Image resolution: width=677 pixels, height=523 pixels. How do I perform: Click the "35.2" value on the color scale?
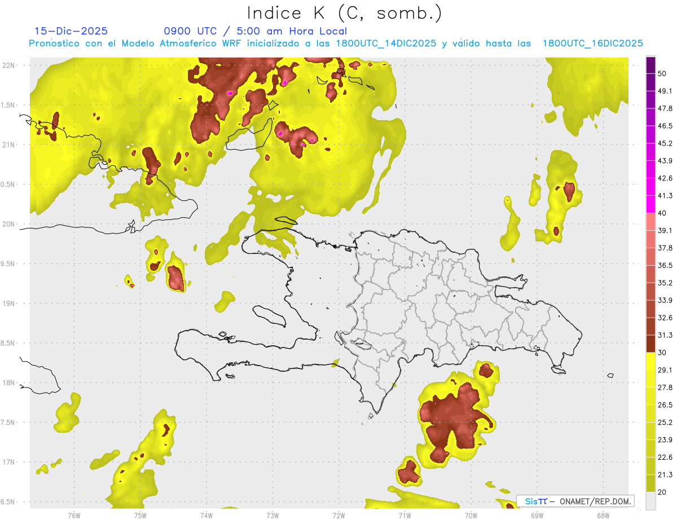tap(665, 283)
